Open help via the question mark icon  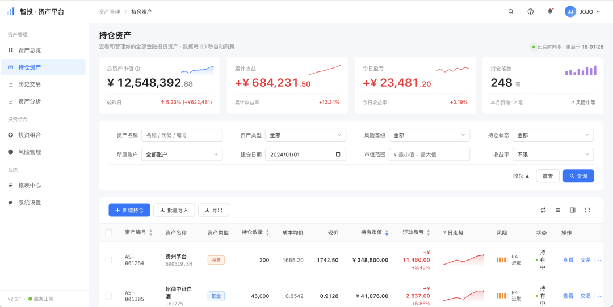click(531, 12)
